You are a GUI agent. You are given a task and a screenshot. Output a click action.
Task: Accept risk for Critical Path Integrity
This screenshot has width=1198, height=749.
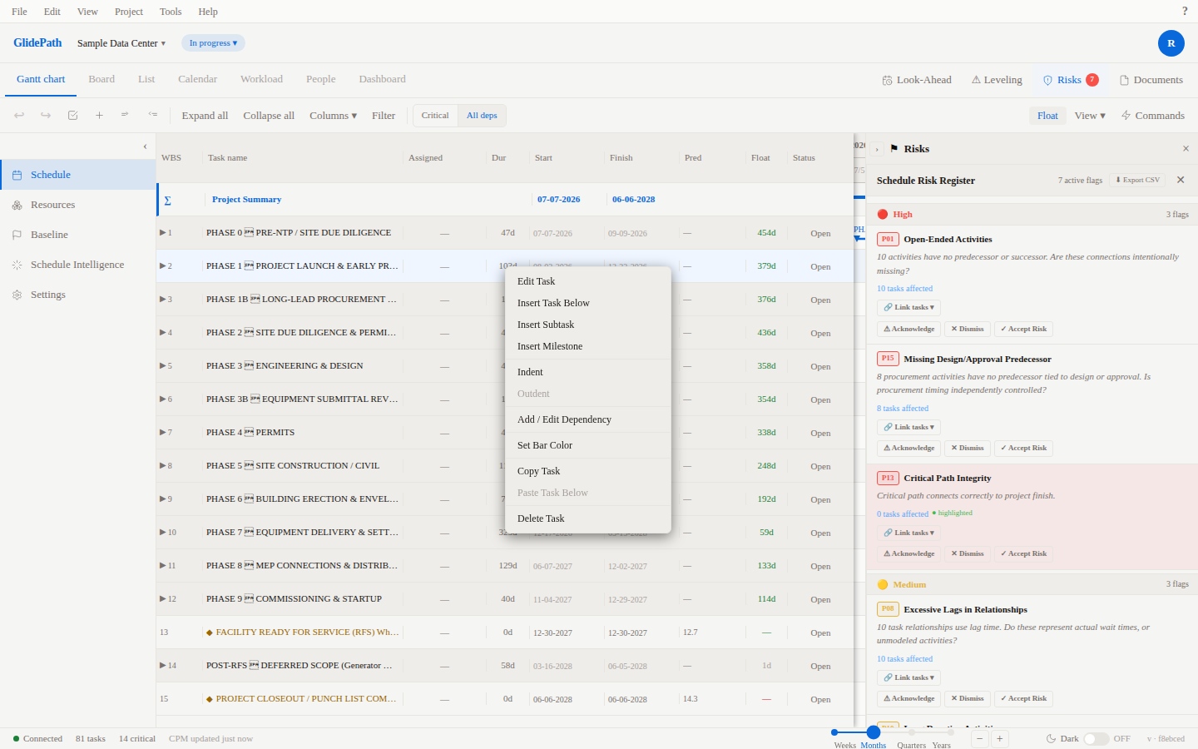click(x=1024, y=553)
